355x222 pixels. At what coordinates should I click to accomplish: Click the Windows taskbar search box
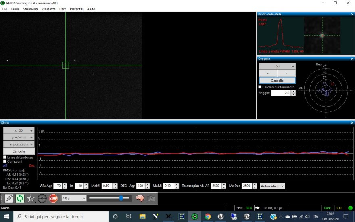coord(61,217)
